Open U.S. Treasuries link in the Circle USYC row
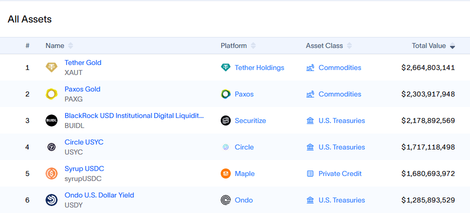This screenshot has width=470, height=219. tap(342, 147)
